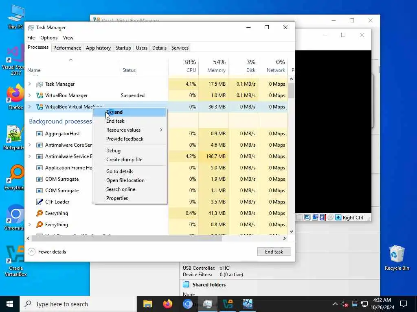Switch to the Performance tab
This screenshot has width=417, height=312.
point(67,48)
